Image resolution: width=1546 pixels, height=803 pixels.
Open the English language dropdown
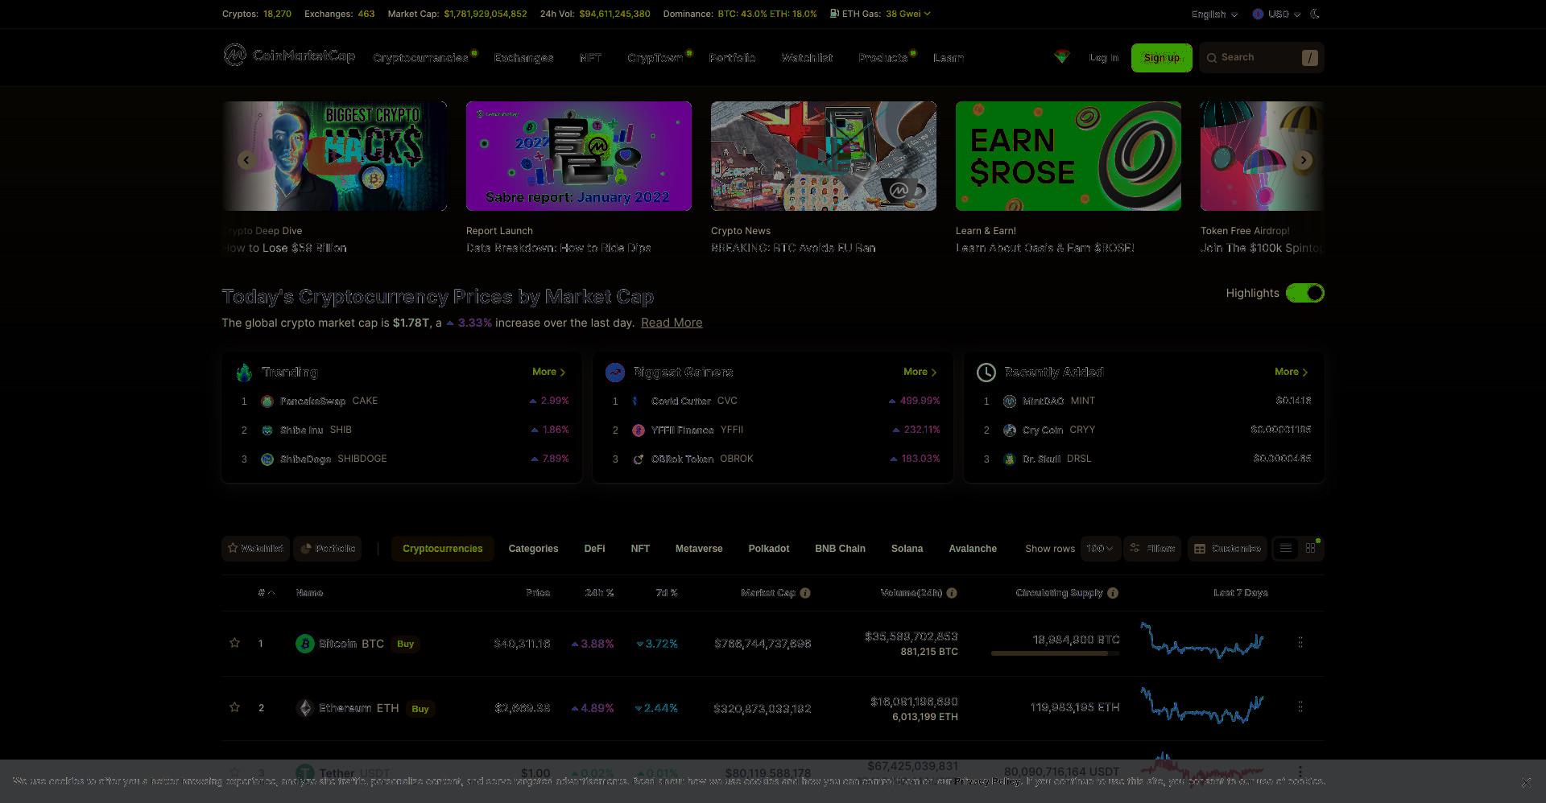pos(1214,14)
